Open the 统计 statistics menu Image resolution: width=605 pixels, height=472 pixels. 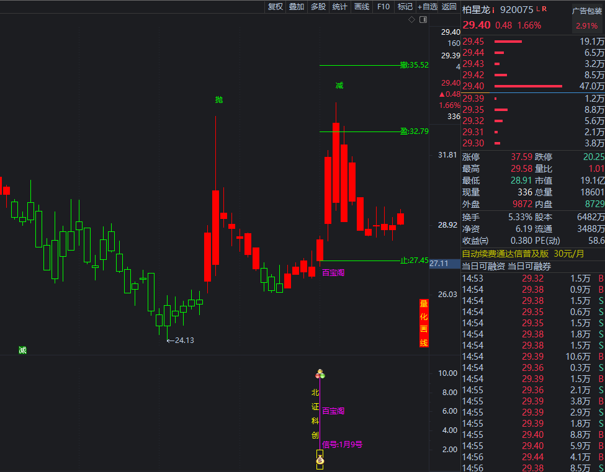coord(340,7)
